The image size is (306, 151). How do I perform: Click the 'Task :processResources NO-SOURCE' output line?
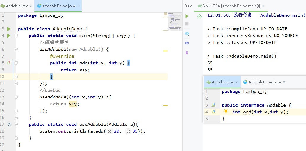click(253, 36)
